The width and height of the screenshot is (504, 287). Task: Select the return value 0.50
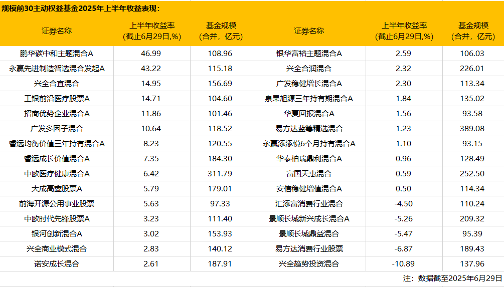point(403,189)
